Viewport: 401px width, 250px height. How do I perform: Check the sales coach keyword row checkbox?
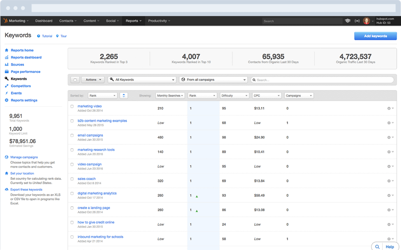[x=72, y=179]
